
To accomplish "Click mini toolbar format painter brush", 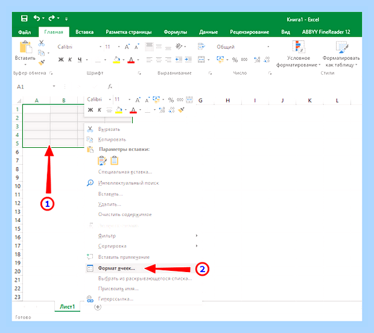I will click(x=181, y=110).
